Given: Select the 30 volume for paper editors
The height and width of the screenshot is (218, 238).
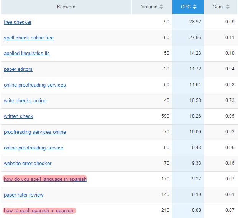Looking at the screenshot, I should click(166, 69).
